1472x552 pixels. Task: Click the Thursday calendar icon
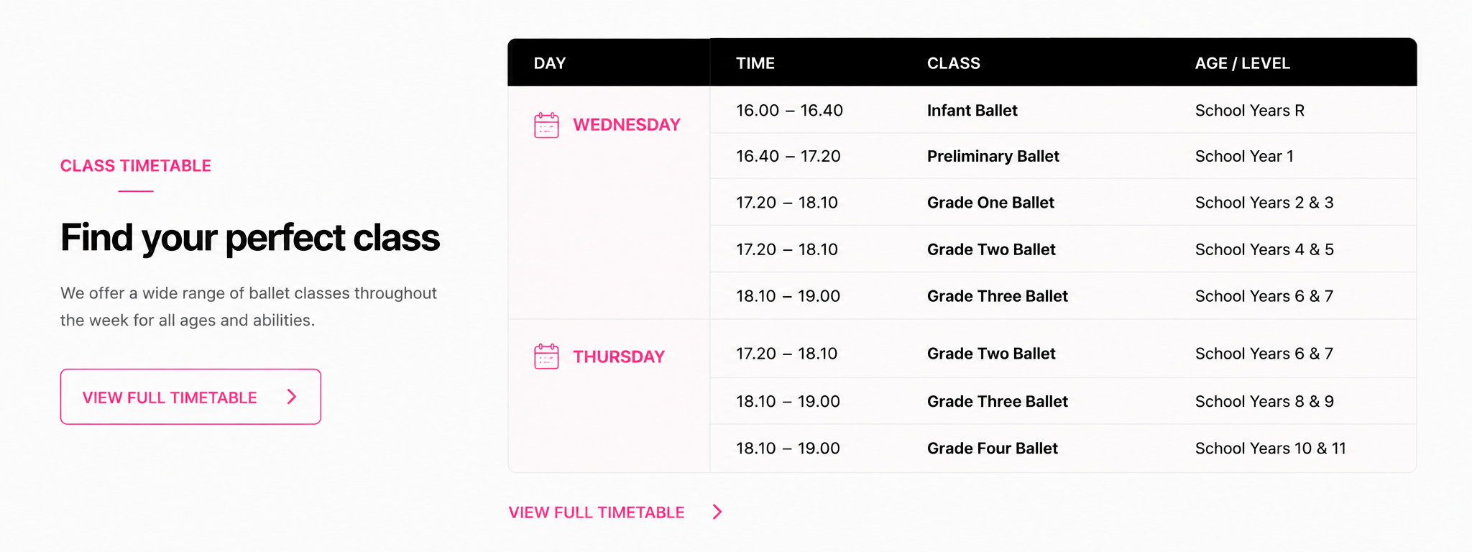[546, 356]
